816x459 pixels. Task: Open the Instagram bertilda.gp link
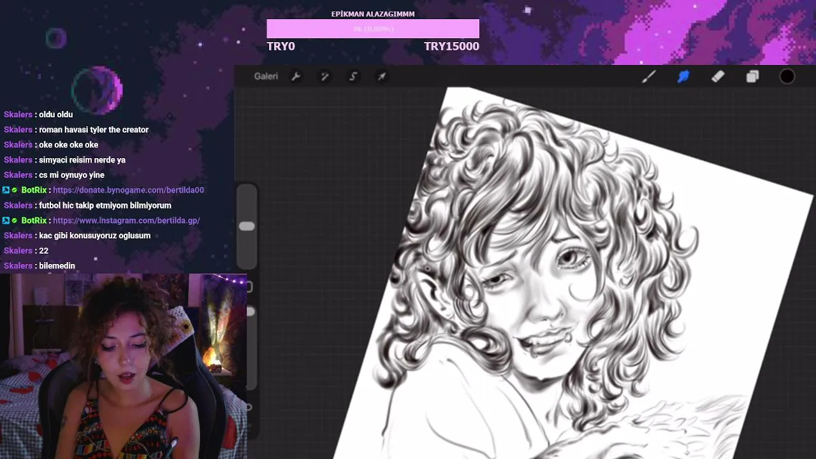coord(126,221)
